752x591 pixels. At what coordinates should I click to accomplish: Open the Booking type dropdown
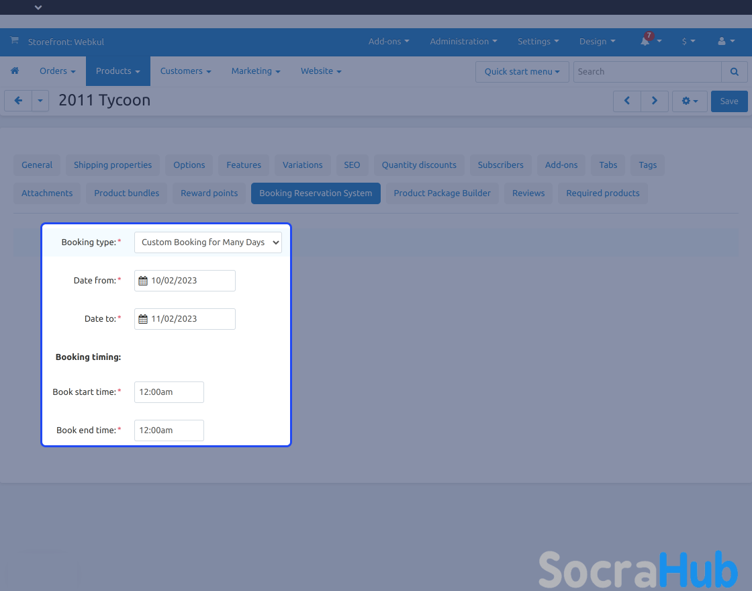[x=208, y=242]
